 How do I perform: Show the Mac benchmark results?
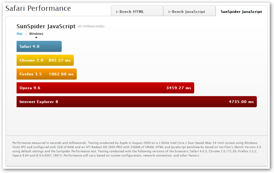(x=20, y=34)
